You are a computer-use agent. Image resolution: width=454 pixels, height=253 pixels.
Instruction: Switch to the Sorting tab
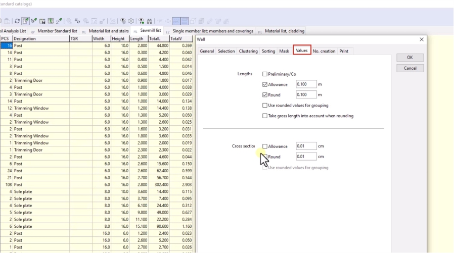tap(268, 51)
